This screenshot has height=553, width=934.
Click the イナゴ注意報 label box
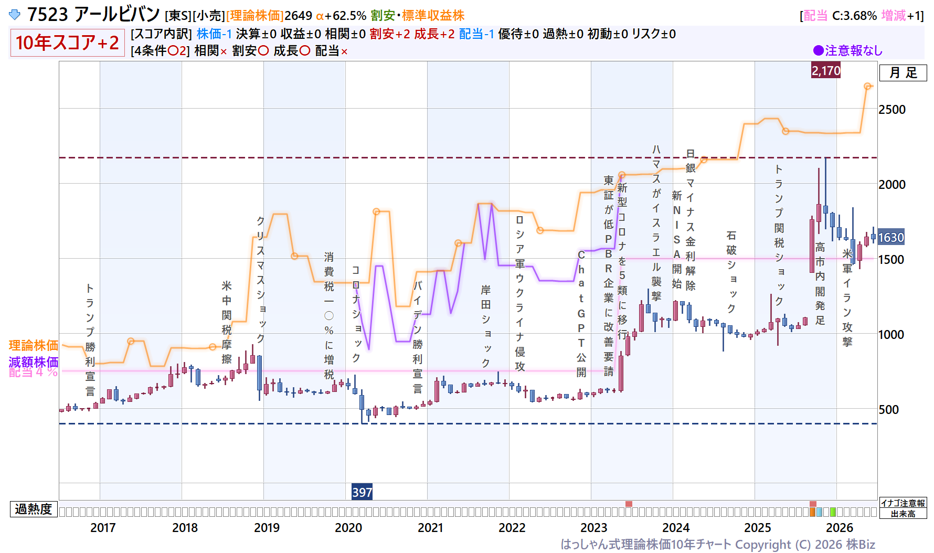[903, 503]
